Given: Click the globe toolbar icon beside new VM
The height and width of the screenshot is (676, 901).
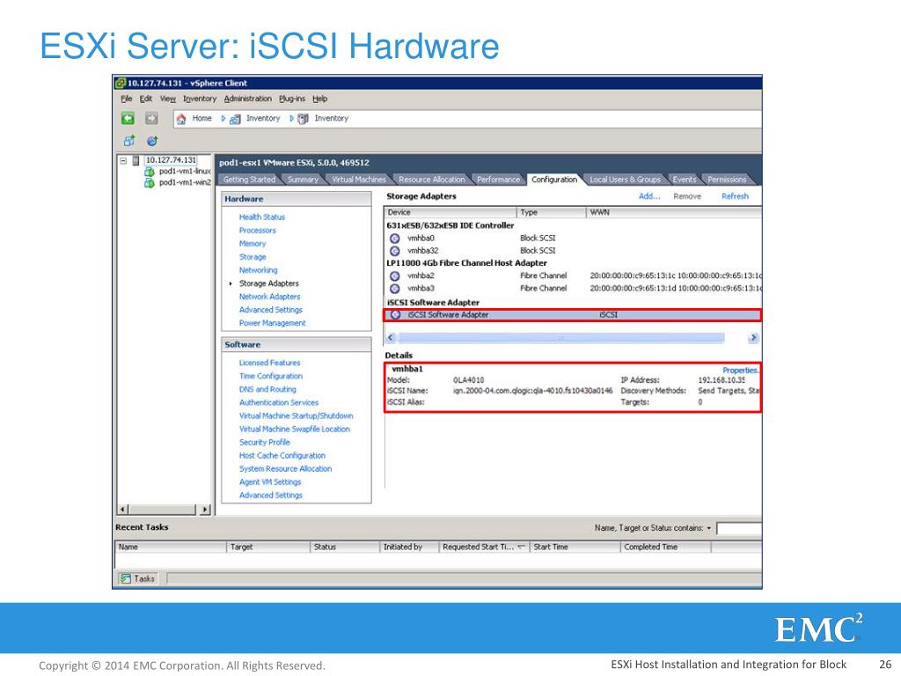Looking at the screenshot, I should pyautogui.click(x=152, y=141).
